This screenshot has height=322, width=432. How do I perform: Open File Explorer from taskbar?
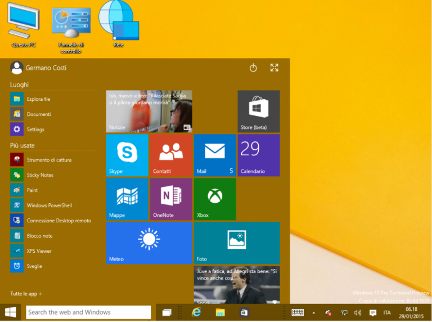[220, 312]
